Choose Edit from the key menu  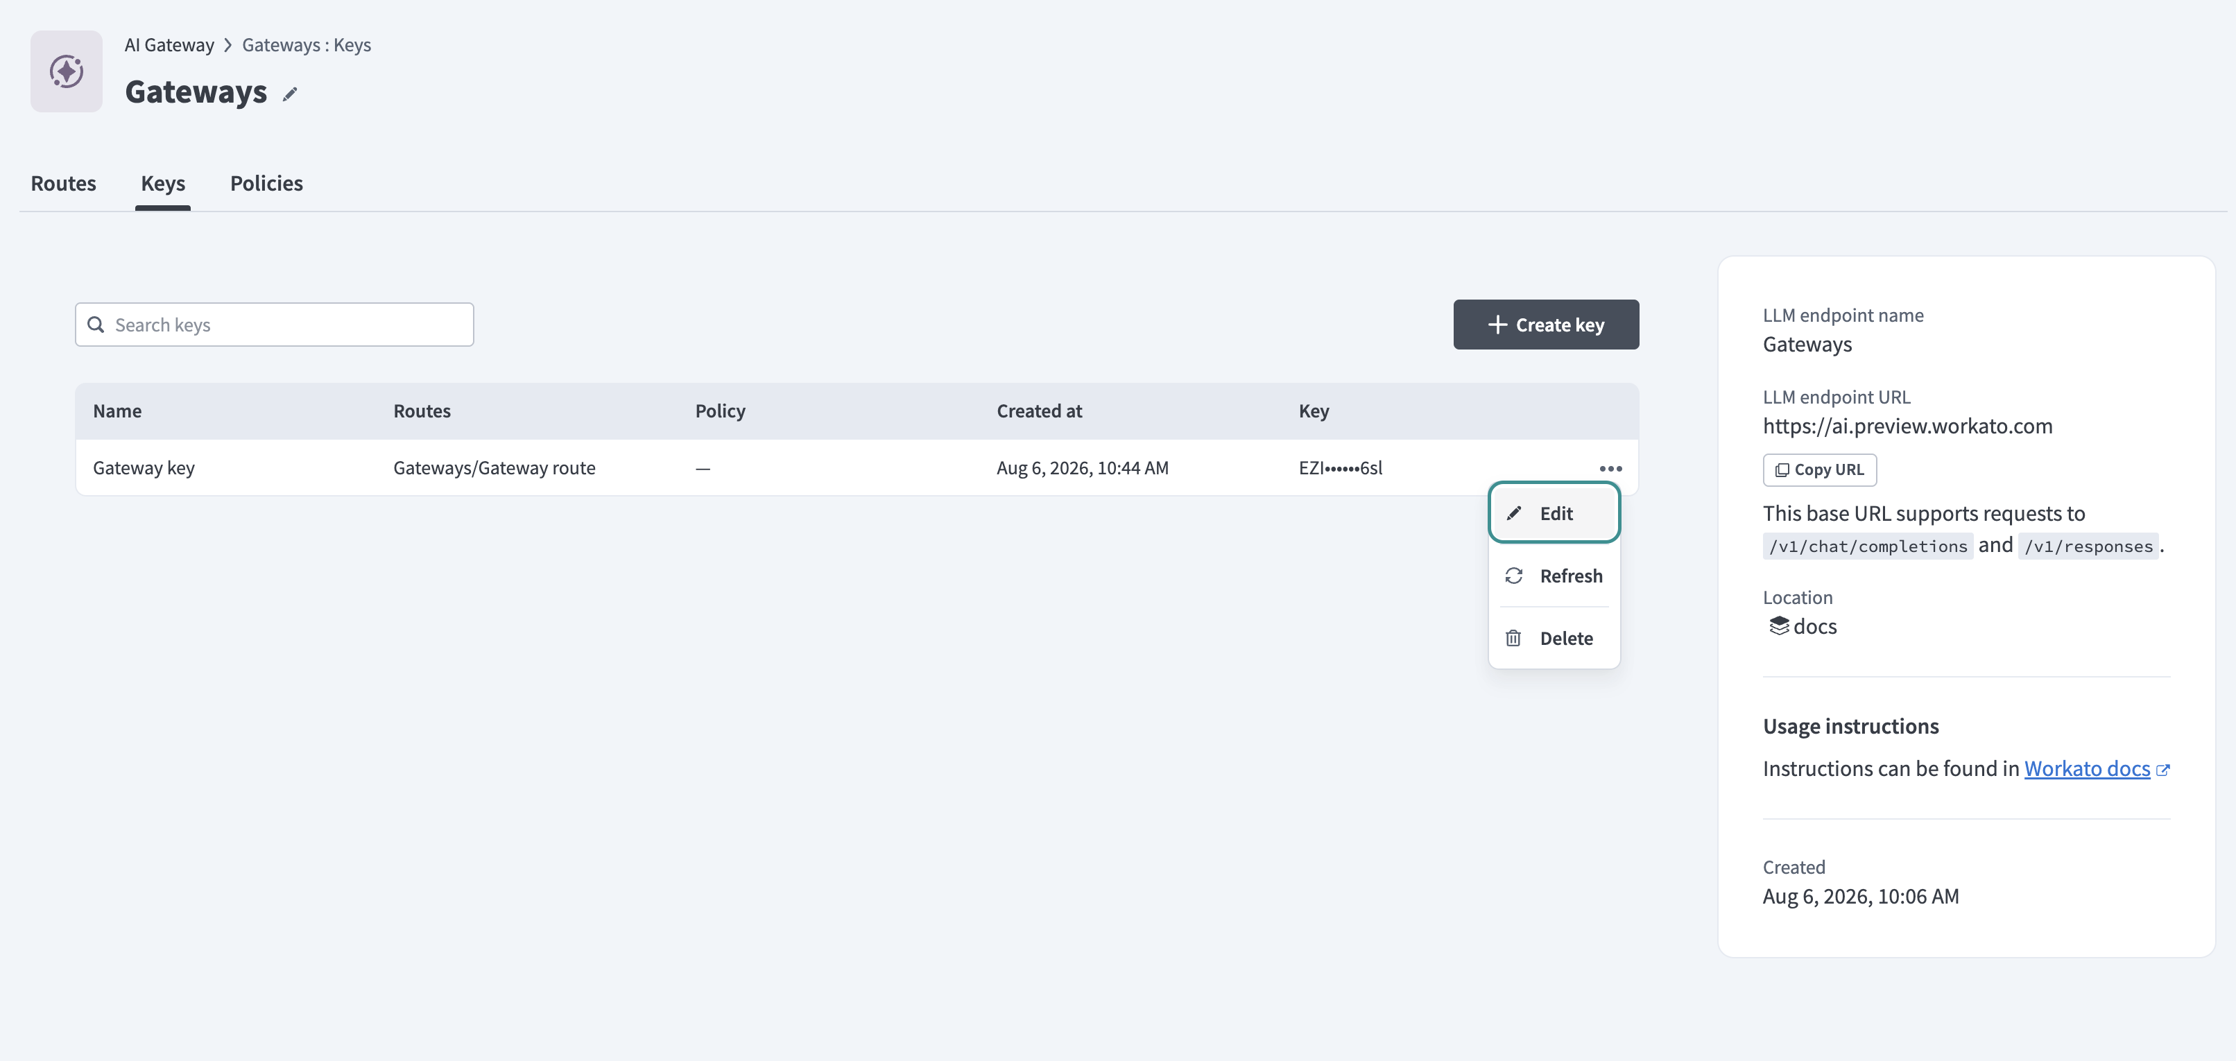(x=1554, y=513)
